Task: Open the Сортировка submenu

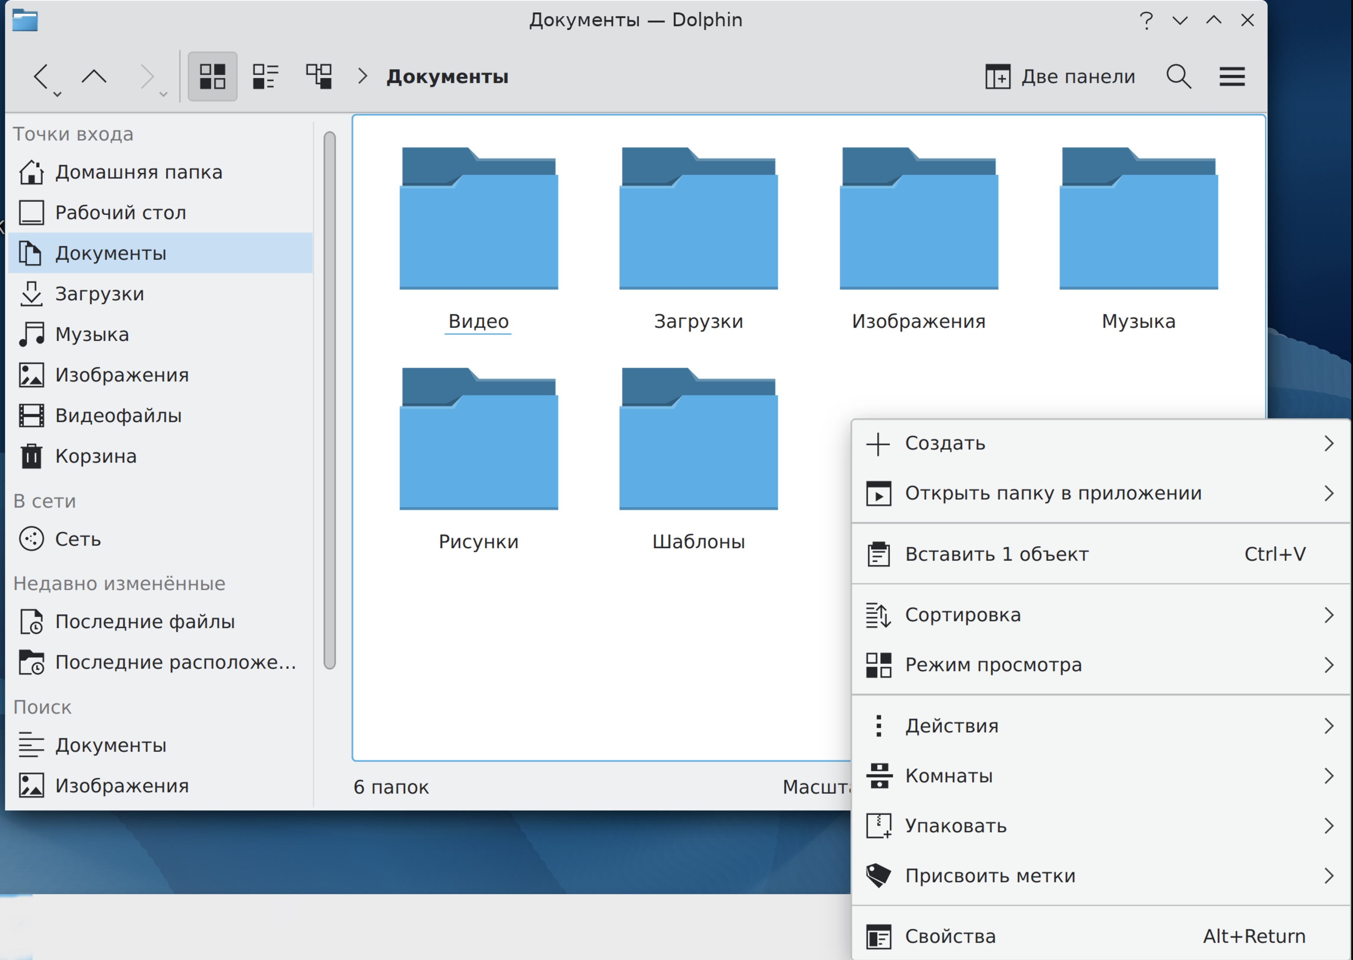Action: [x=1101, y=615]
